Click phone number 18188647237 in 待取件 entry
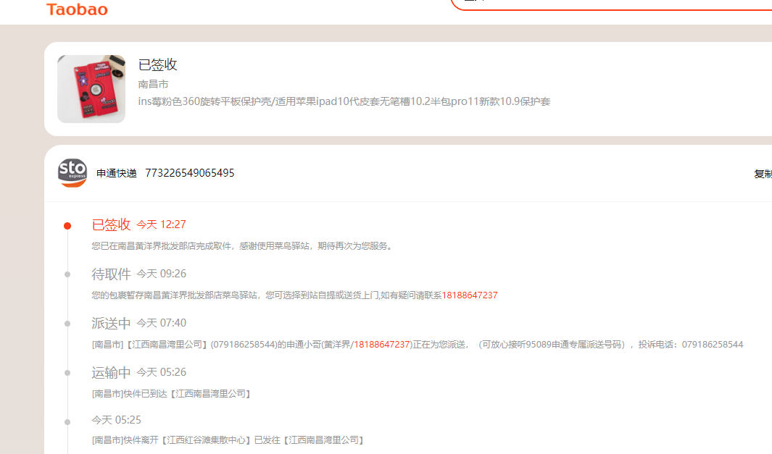The image size is (772, 454). [470, 295]
